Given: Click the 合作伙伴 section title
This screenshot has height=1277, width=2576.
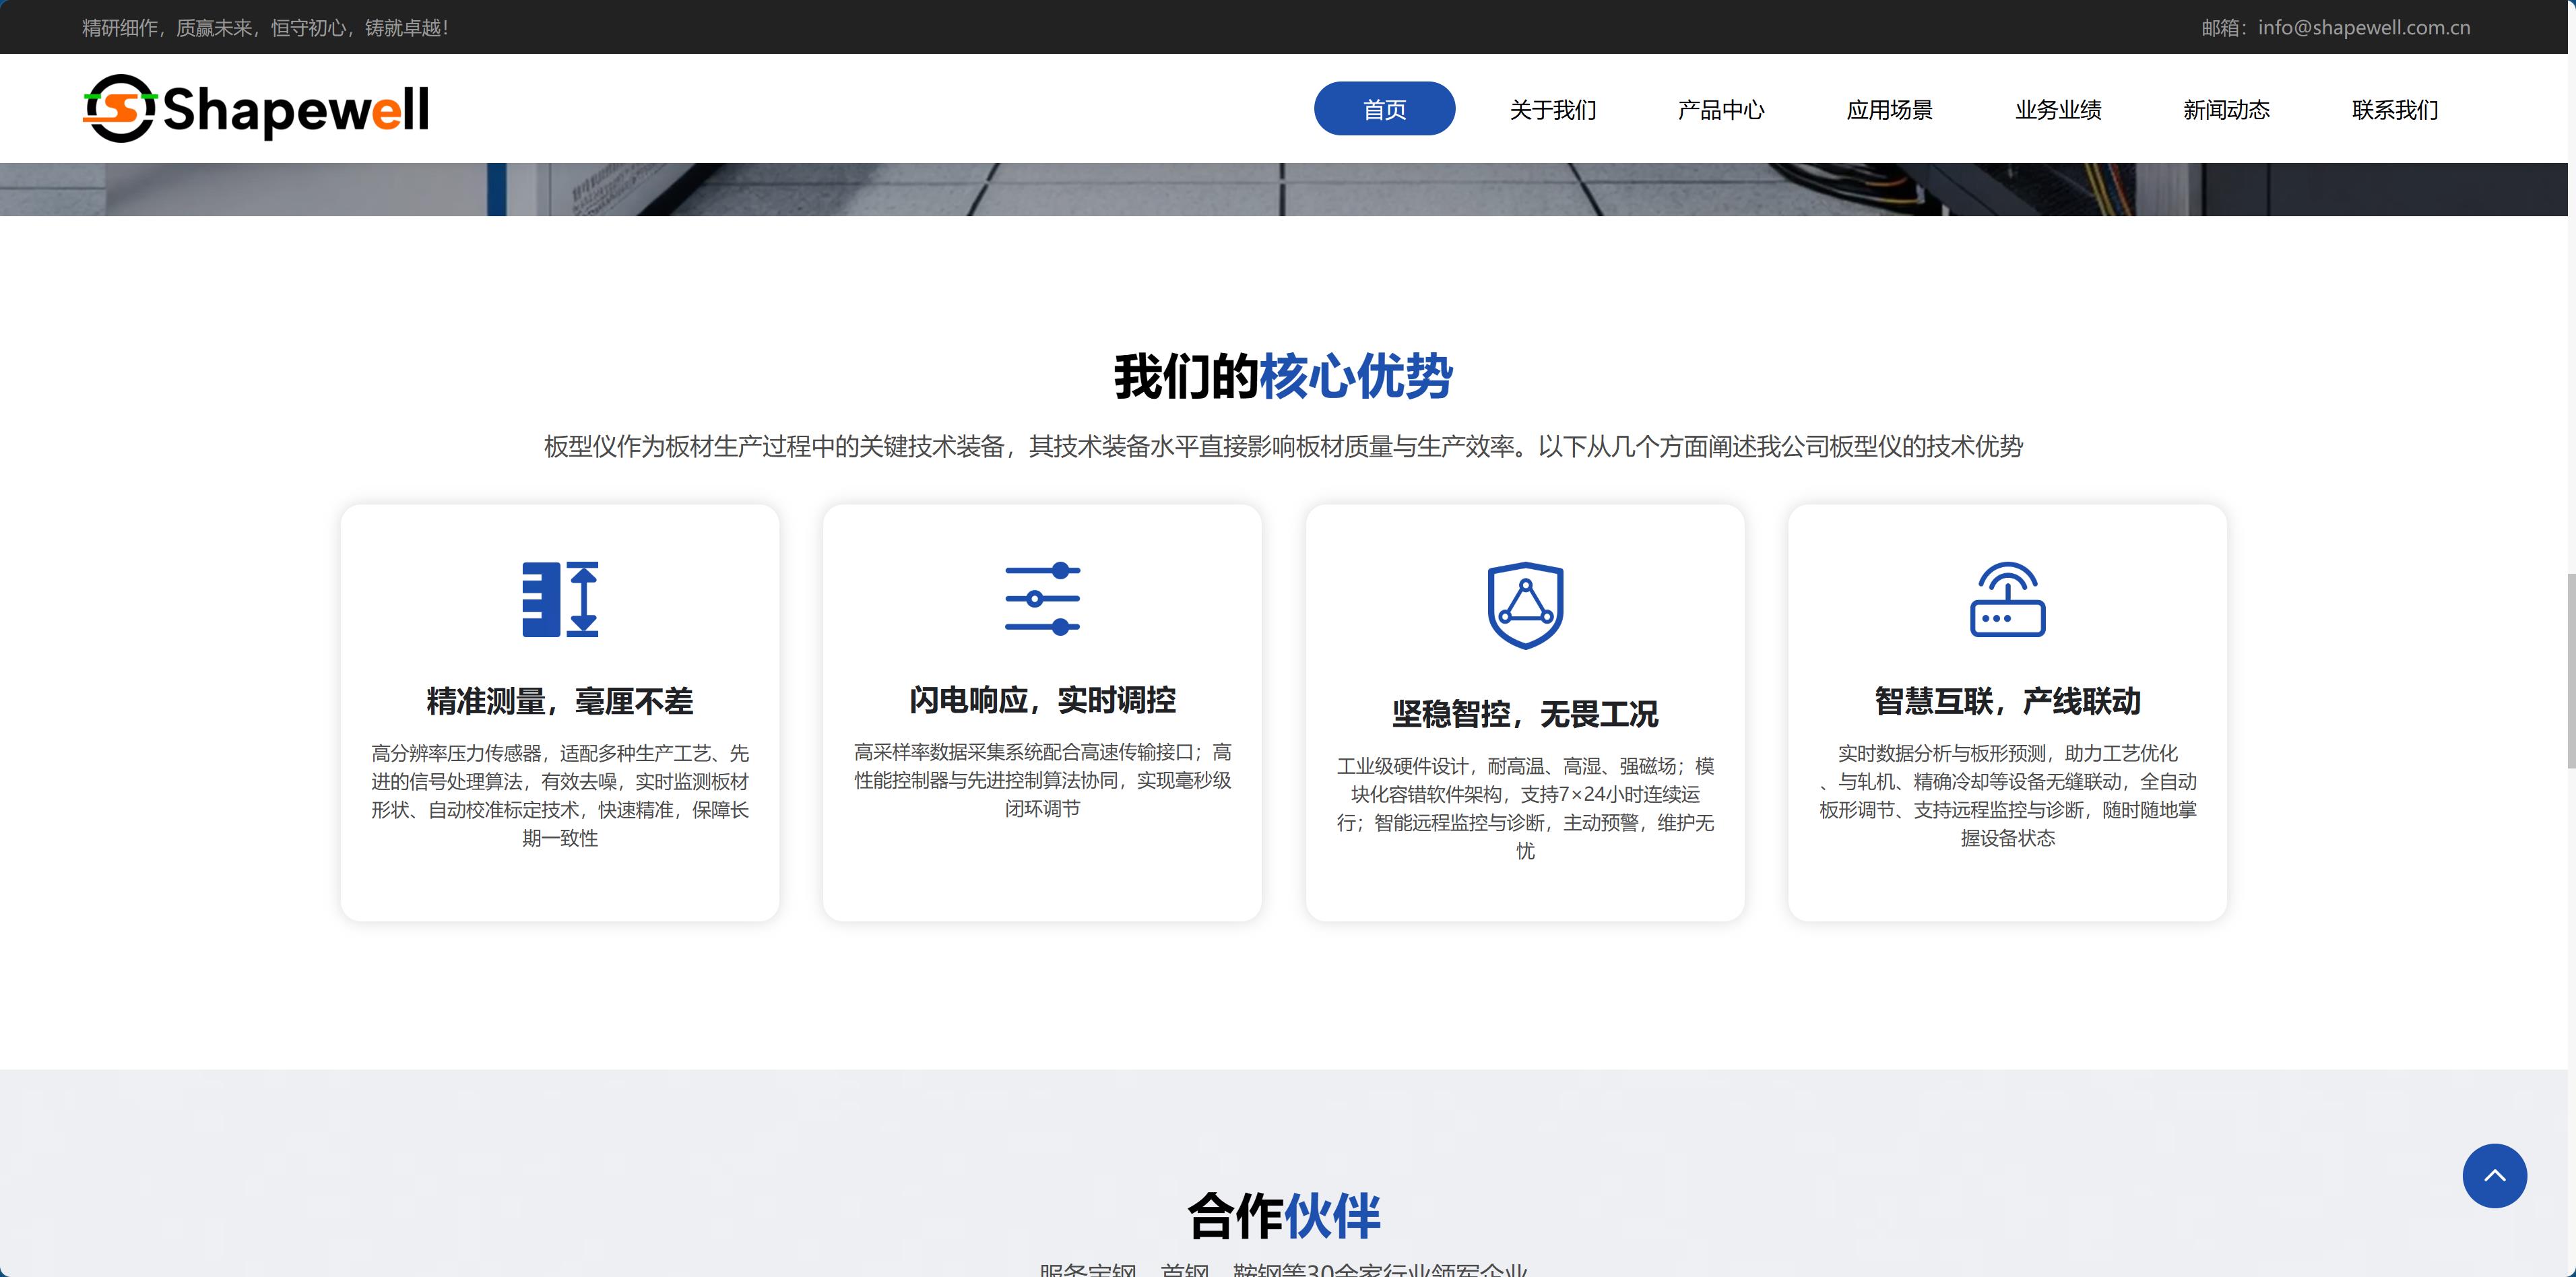Looking at the screenshot, I should (1283, 1216).
